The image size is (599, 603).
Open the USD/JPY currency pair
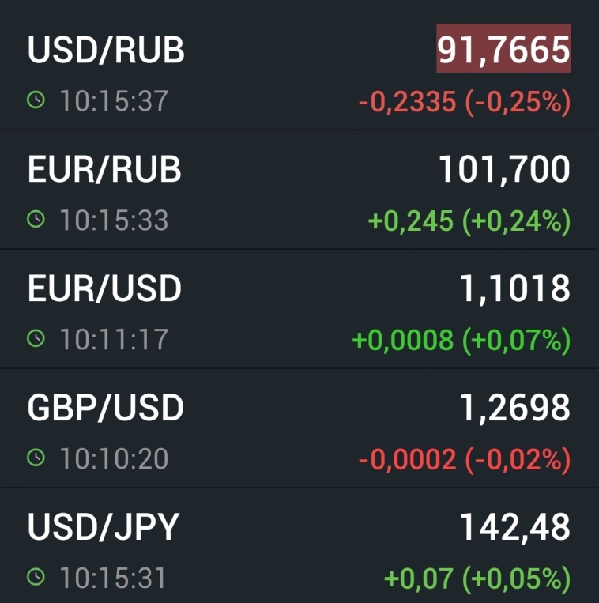(x=104, y=527)
